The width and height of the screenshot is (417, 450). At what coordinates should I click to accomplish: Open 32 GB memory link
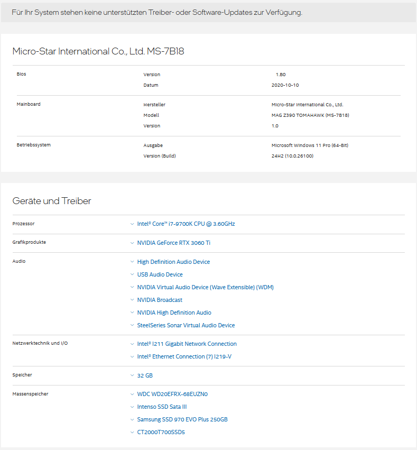(x=145, y=375)
